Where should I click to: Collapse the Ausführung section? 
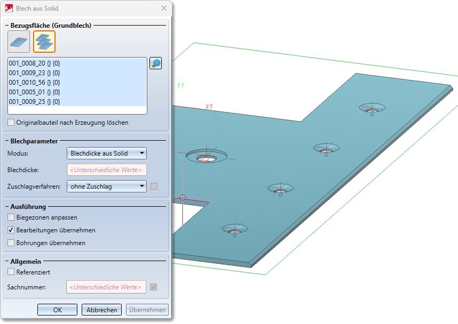click(x=7, y=207)
